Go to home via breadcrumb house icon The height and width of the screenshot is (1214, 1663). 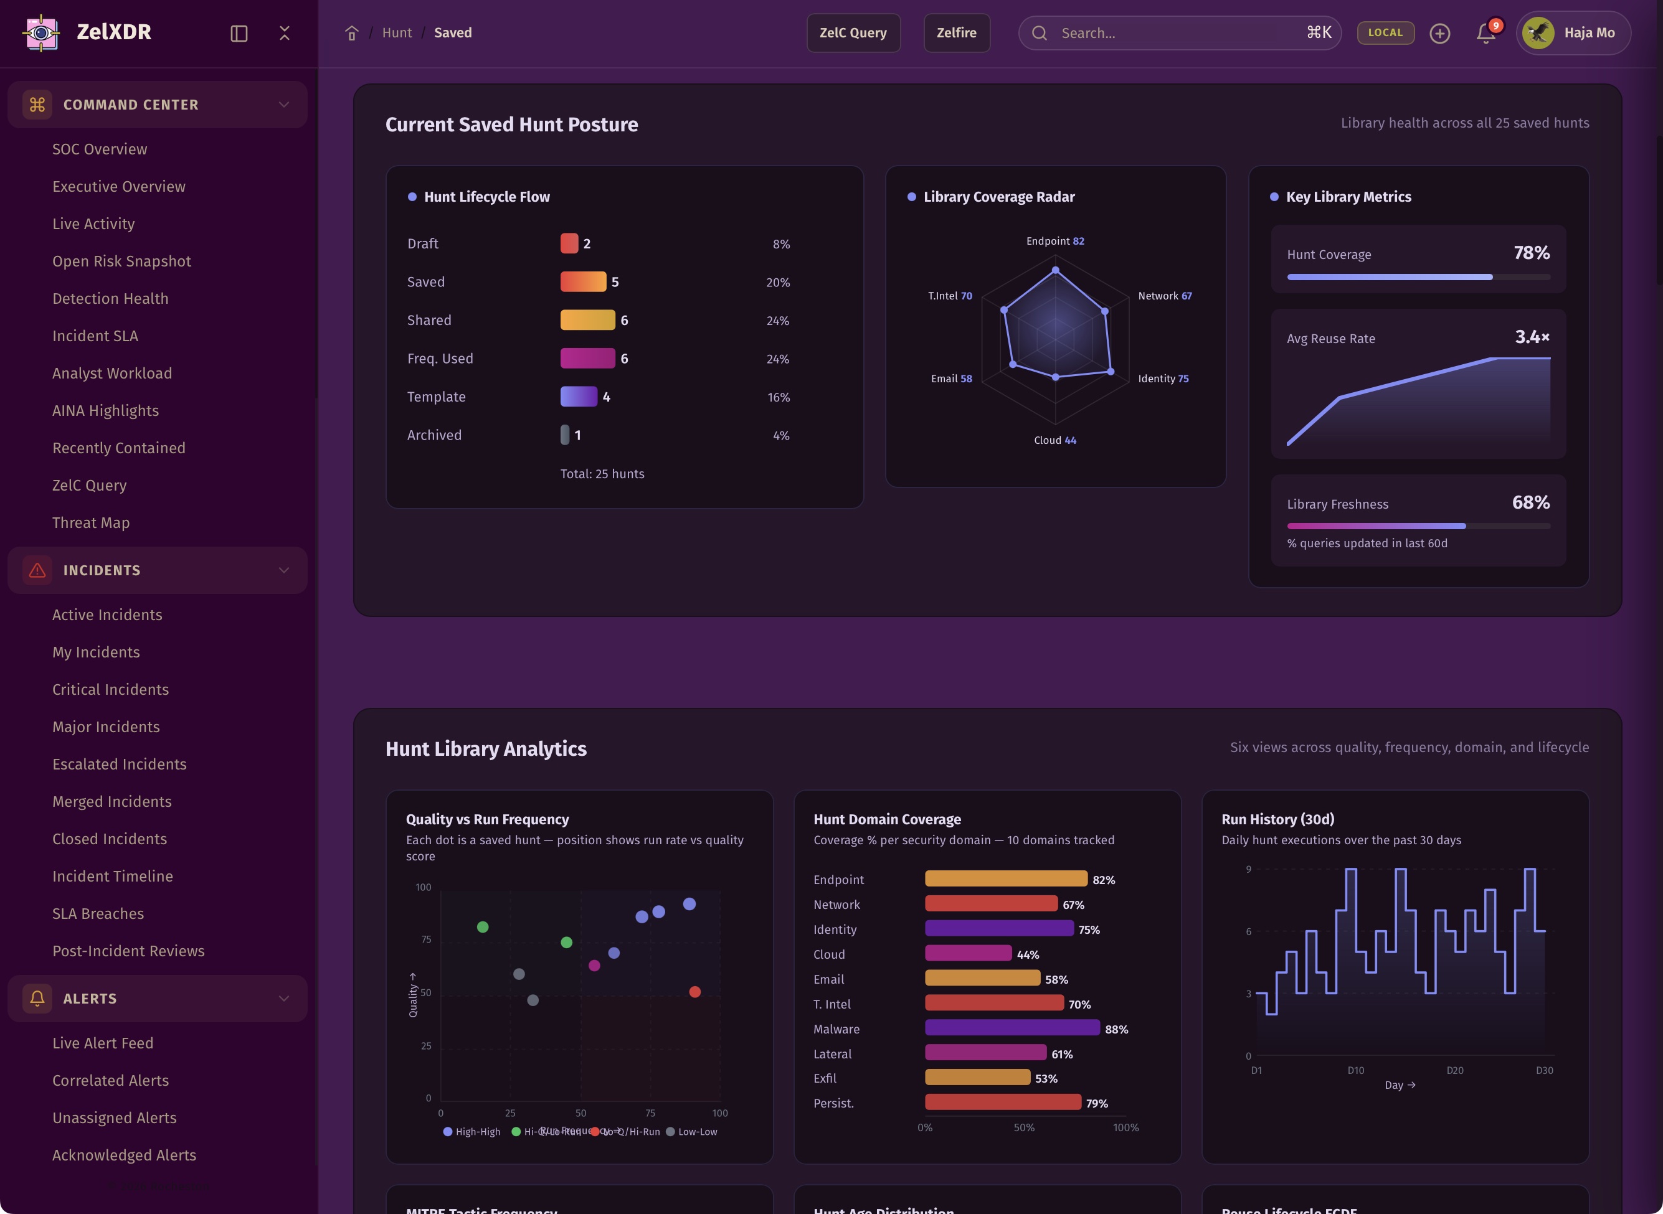click(x=351, y=33)
